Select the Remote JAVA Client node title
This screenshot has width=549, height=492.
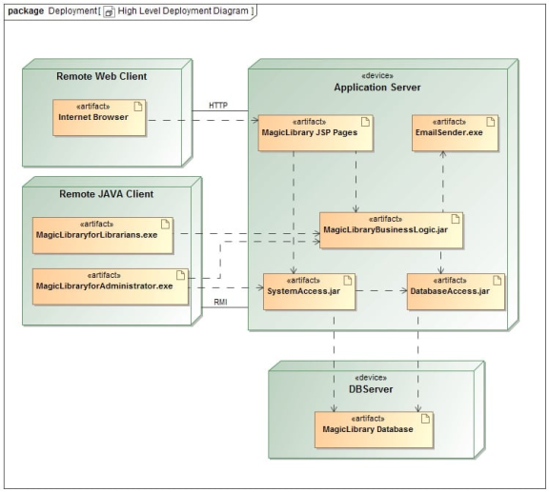pyautogui.click(x=106, y=194)
